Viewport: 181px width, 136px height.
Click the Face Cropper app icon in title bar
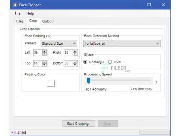point(15,5)
